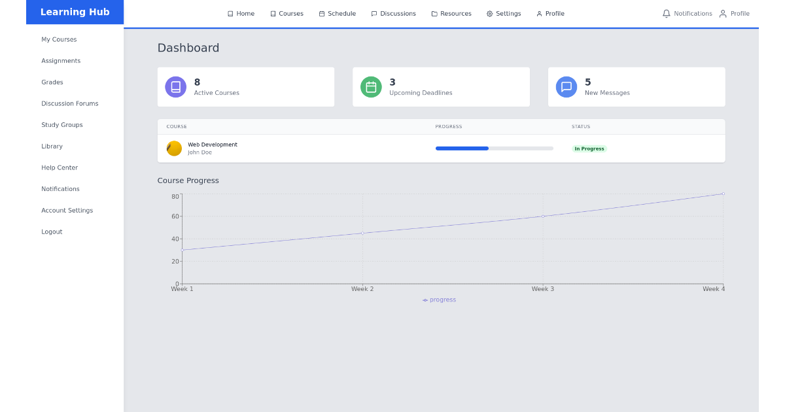Click the Week 4 data point on chart
The image size is (785, 412).
point(723,194)
